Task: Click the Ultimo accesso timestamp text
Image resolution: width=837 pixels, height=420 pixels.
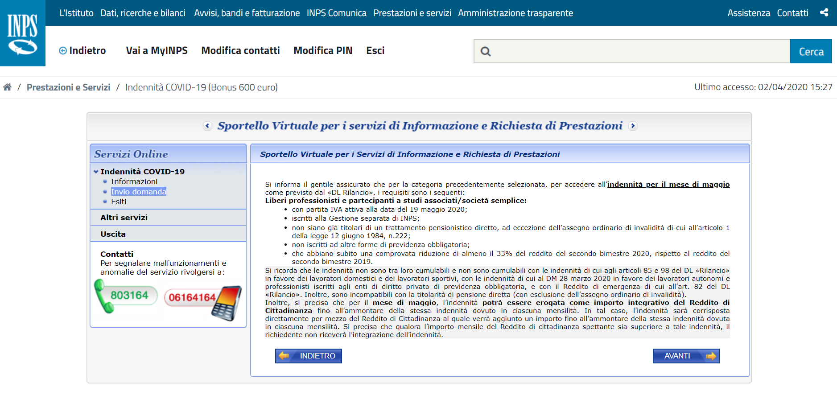Action: (x=763, y=87)
